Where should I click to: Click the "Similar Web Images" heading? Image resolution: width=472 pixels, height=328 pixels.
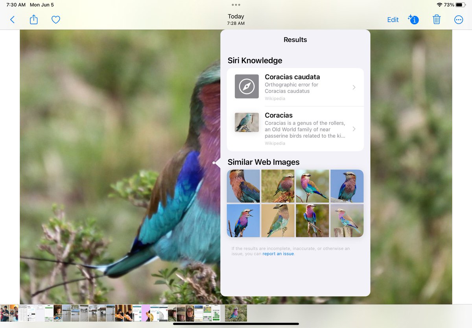(x=264, y=162)
